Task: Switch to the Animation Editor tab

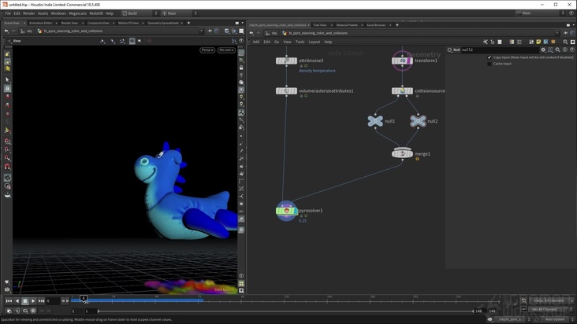Action: click(x=40, y=23)
